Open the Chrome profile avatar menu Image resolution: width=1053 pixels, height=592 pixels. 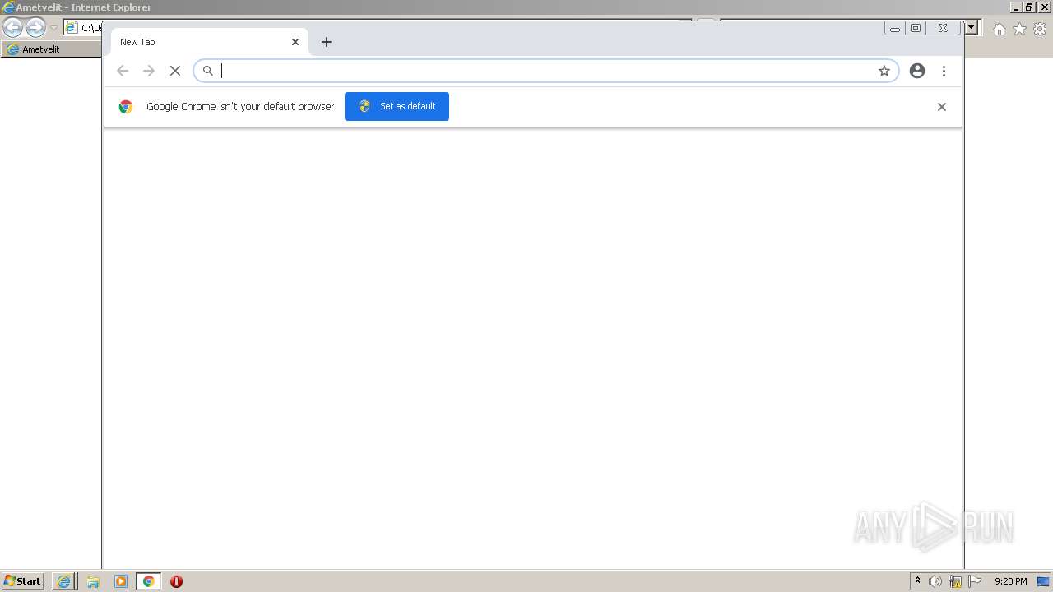click(x=917, y=71)
